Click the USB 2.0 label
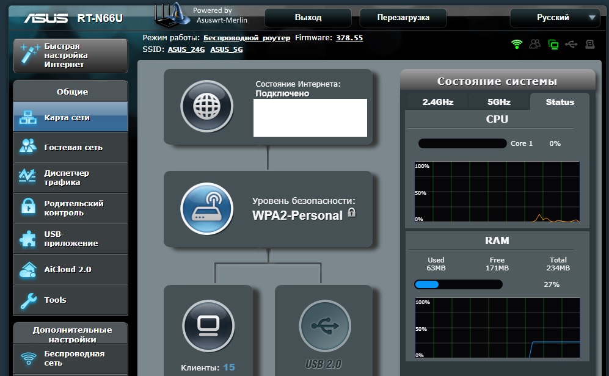Screen dimensions: 609x376 point(324,364)
